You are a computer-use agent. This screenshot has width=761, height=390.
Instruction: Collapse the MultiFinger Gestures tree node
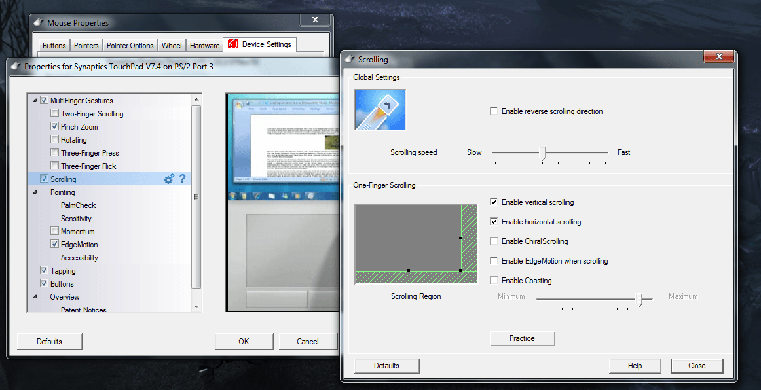[x=35, y=101]
